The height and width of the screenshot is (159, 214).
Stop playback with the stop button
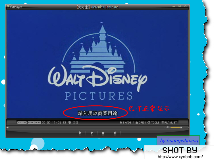pos(103,133)
